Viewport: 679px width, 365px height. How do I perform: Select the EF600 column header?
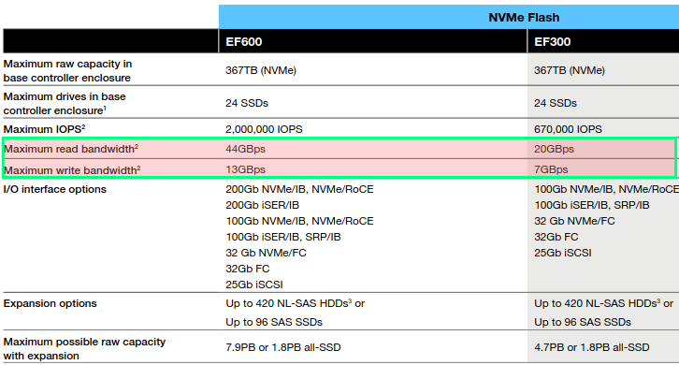244,41
